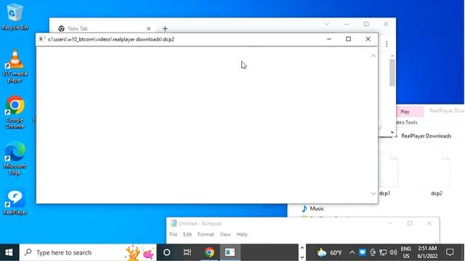
Task: Open Chrome three-dot menu
Action: [x=387, y=43]
